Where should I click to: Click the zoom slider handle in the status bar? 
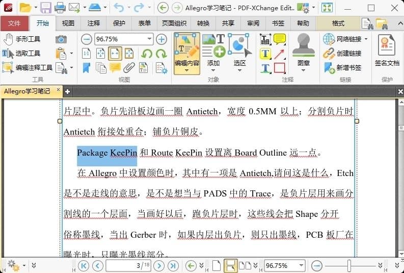click(349, 265)
